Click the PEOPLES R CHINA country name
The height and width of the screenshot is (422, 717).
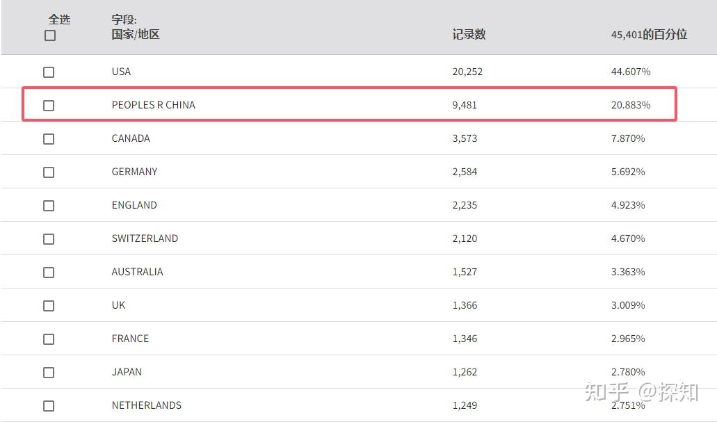pyautogui.click(x=153, y=105)
